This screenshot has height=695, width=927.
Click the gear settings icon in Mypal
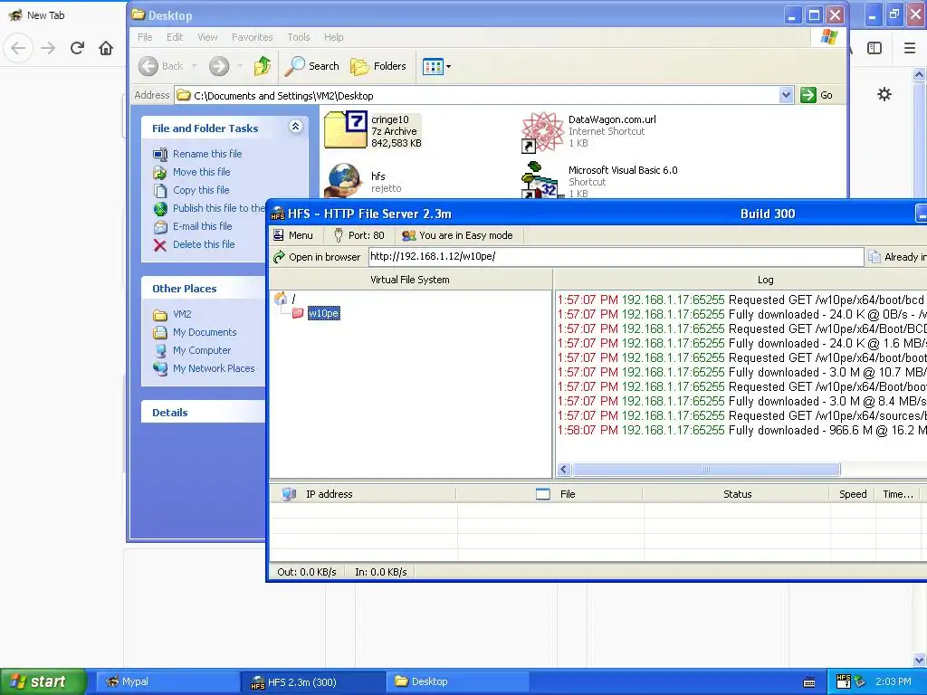(884, 94)
